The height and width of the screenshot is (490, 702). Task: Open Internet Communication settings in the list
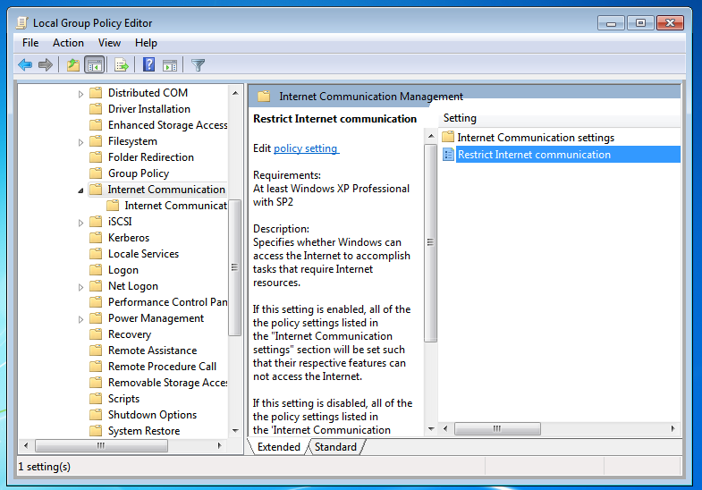[x=536, y=138]
